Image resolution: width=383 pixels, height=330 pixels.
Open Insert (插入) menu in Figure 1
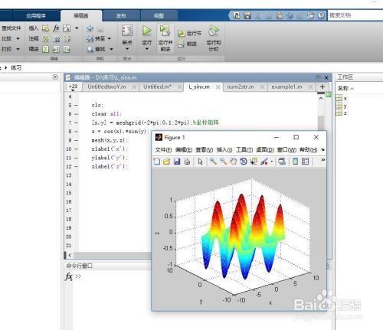[224, 150]
